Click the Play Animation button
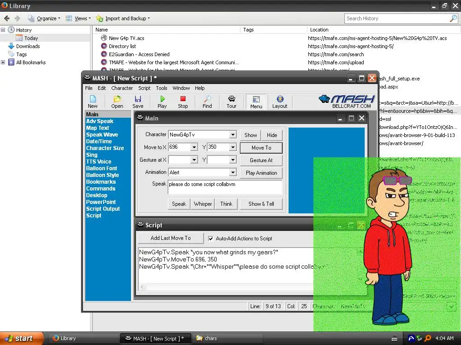Screen dimensions: 461x345 (262, 173)
